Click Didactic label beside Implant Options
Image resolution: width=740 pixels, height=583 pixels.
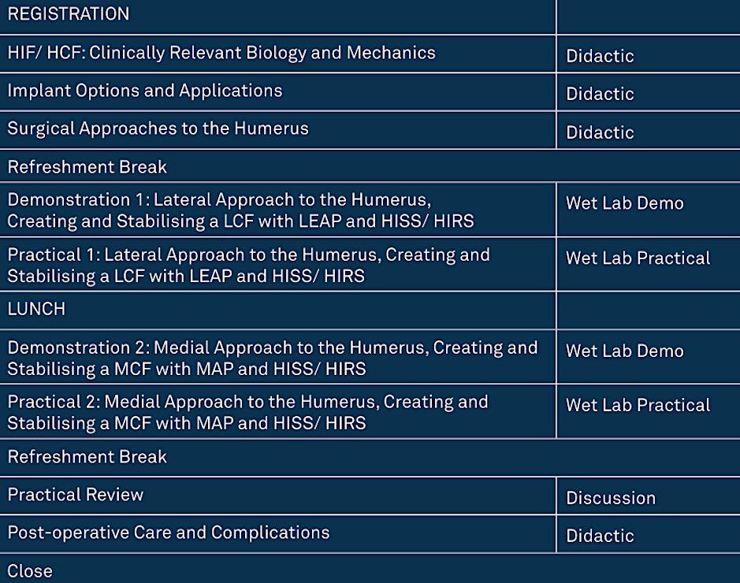point(600,94)
